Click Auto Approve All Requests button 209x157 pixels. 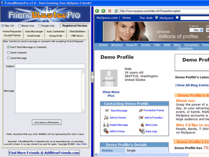tap(47, 122)
